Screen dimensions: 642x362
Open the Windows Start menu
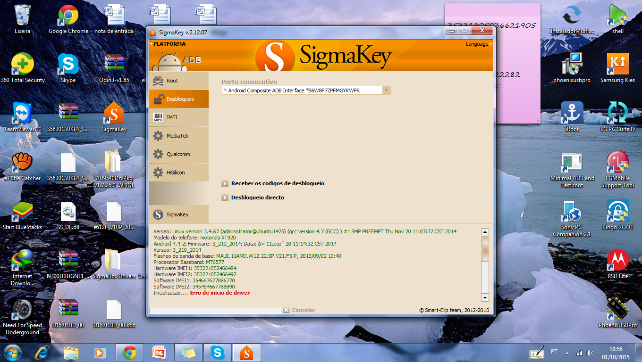tap(13, 352)
